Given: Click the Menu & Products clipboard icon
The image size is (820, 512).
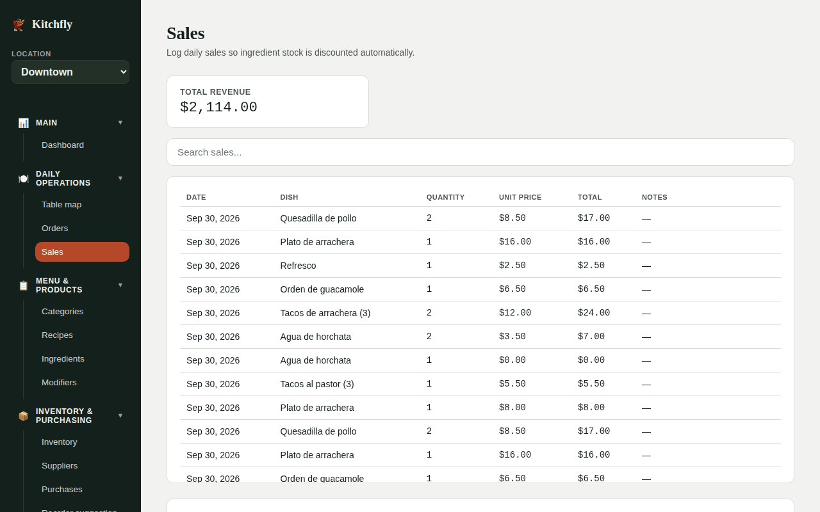Looking at the screenshot, I should pyautogui.click(x=24, y=285).
